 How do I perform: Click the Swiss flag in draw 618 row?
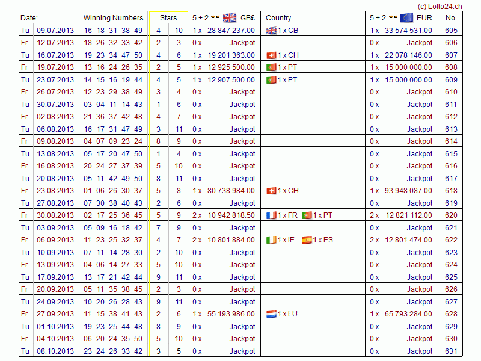click(x=271, y=191)
